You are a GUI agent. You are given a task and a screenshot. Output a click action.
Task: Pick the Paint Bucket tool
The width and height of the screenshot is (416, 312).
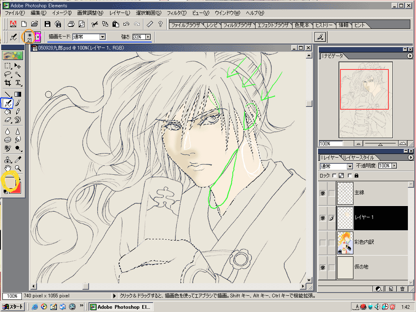pos(8,111)
